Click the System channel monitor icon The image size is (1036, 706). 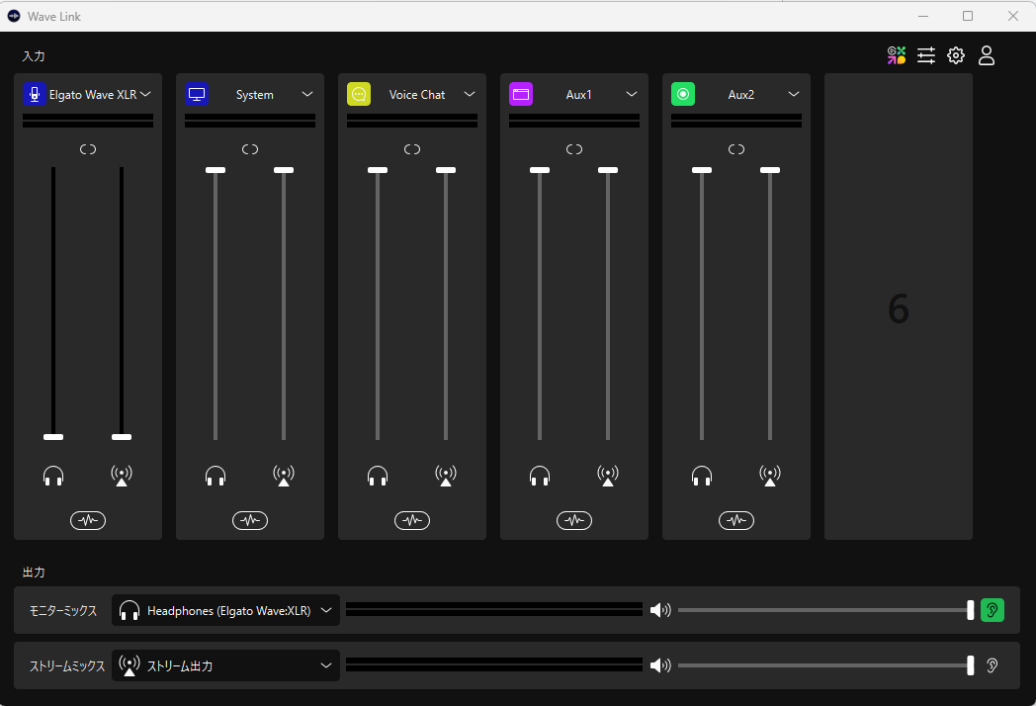(x=197, y=94)
